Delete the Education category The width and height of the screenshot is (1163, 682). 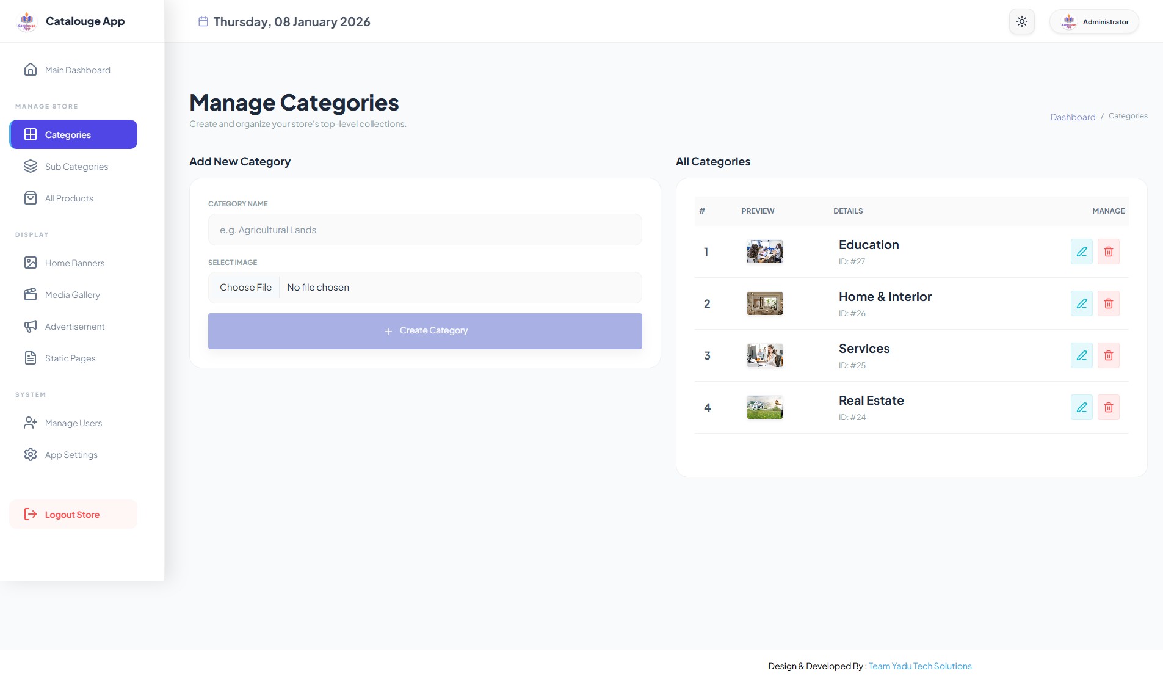click(x=1109, y=252)
